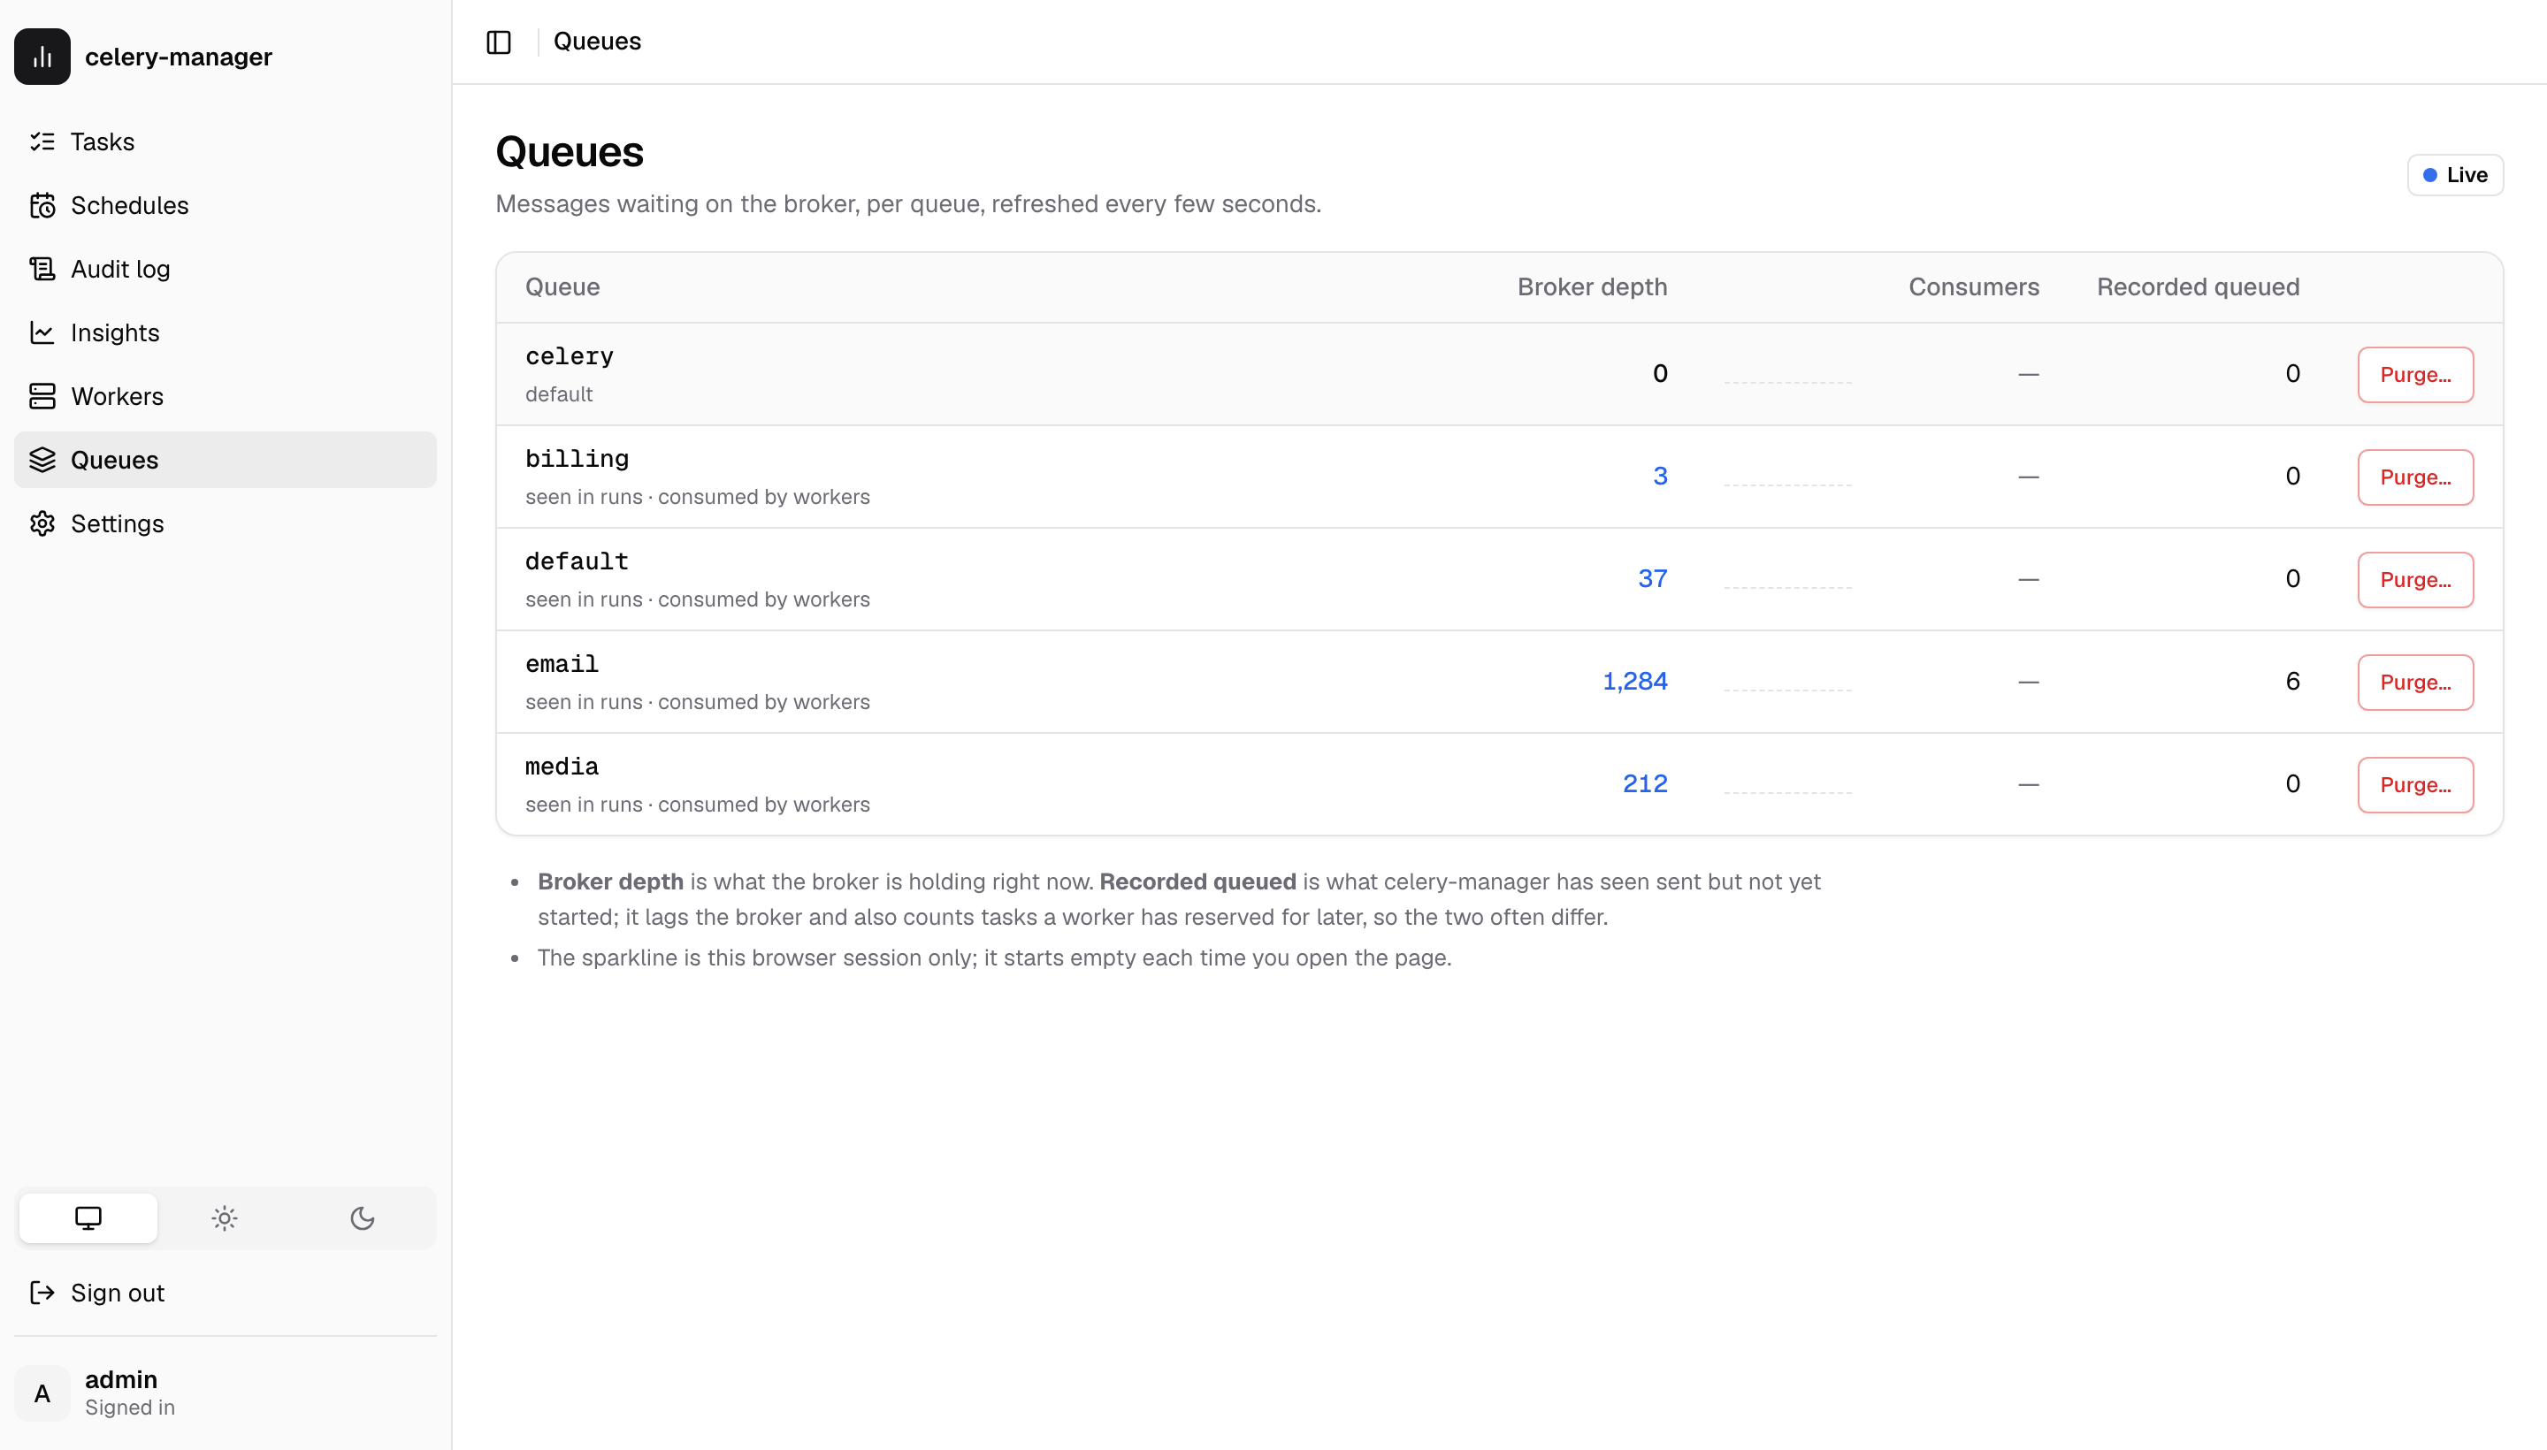Image resolution: width=2547 pixels, height=1450 pixels.
Task: Click the Schedules calendar-clock icon
Action: tap(42, 205)
